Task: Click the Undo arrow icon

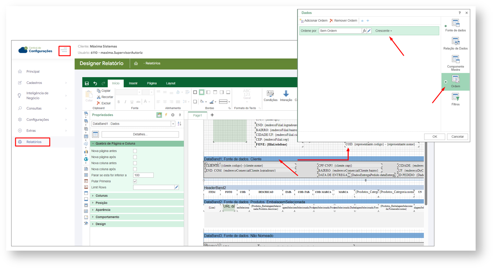Action: click(x=95, y=84)
